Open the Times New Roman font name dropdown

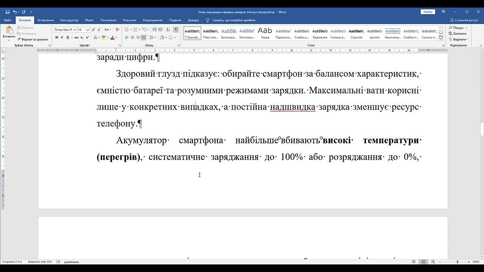pos(74,29)
